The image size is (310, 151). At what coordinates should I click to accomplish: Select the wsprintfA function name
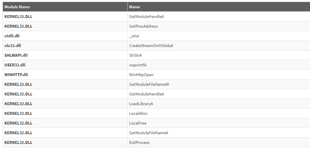point(138,65)
